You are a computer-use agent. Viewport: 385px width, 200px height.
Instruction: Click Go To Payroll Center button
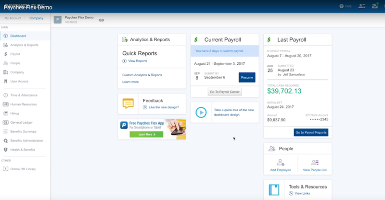[x=225, y=92]
